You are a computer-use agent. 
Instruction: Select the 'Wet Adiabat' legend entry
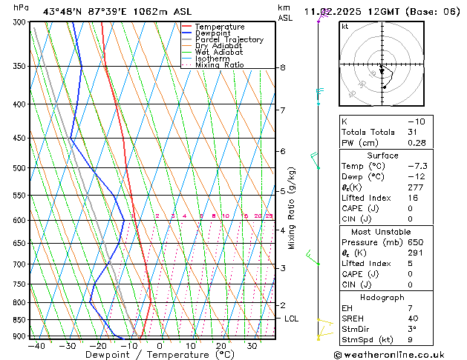[x=219, y=52]
